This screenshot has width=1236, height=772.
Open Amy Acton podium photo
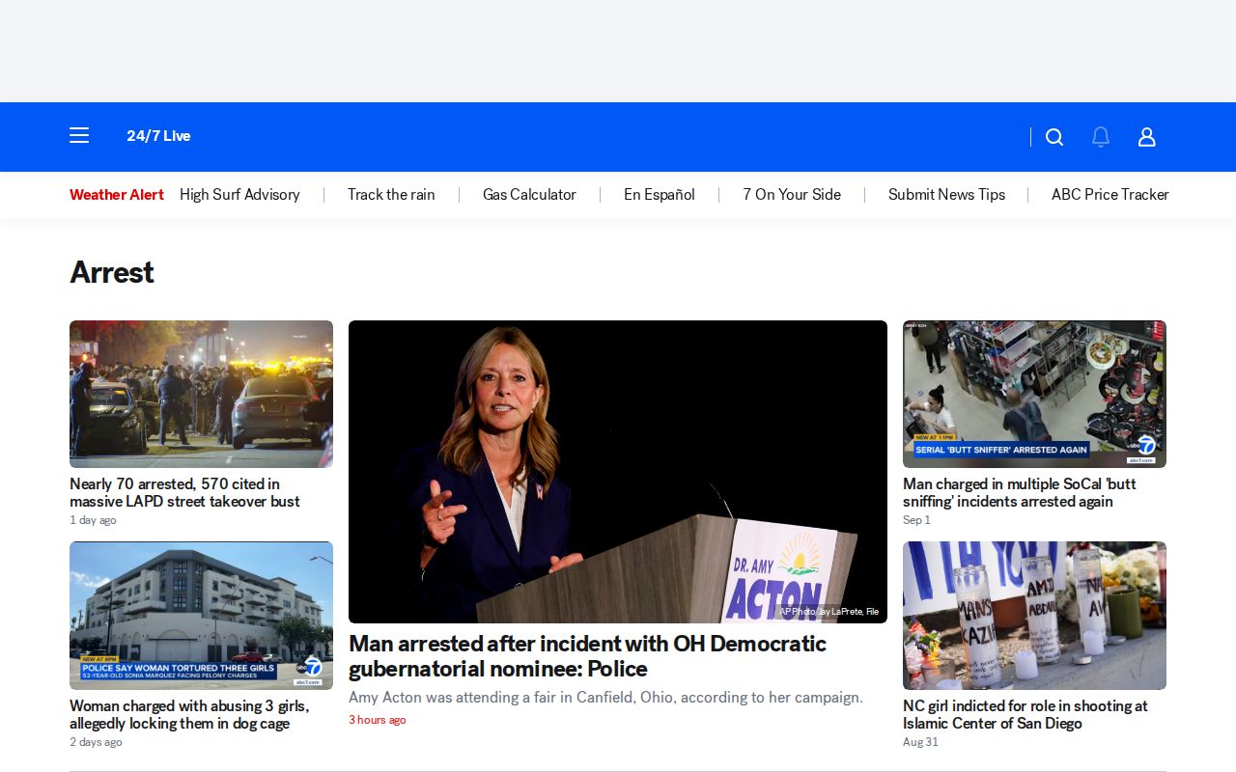(618, 472)
